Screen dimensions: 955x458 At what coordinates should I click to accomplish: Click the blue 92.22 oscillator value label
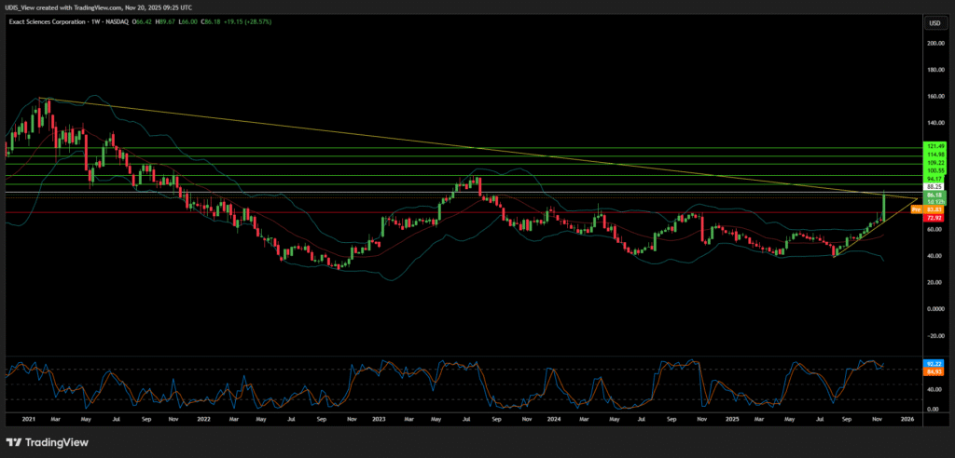coord(934,364)
